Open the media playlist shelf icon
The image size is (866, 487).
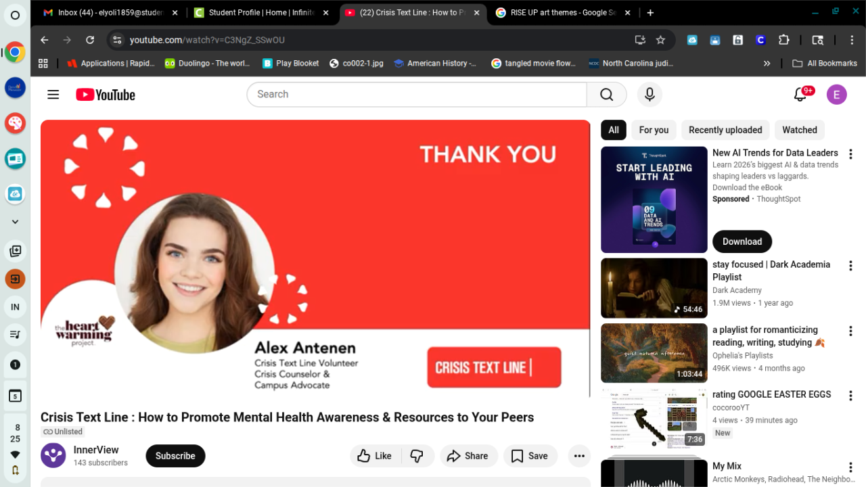coord(15,334)
